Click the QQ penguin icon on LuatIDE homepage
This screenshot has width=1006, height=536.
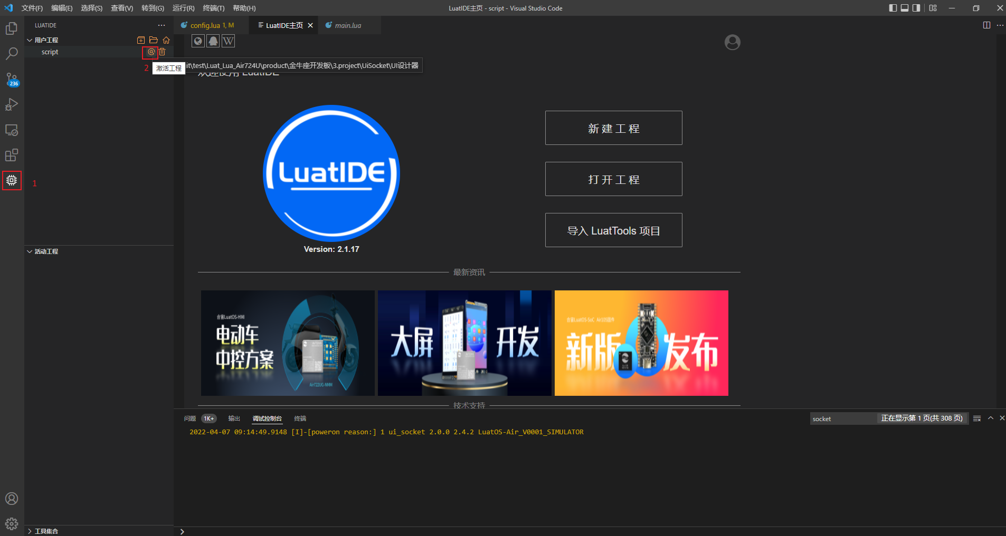pos(213,41)
